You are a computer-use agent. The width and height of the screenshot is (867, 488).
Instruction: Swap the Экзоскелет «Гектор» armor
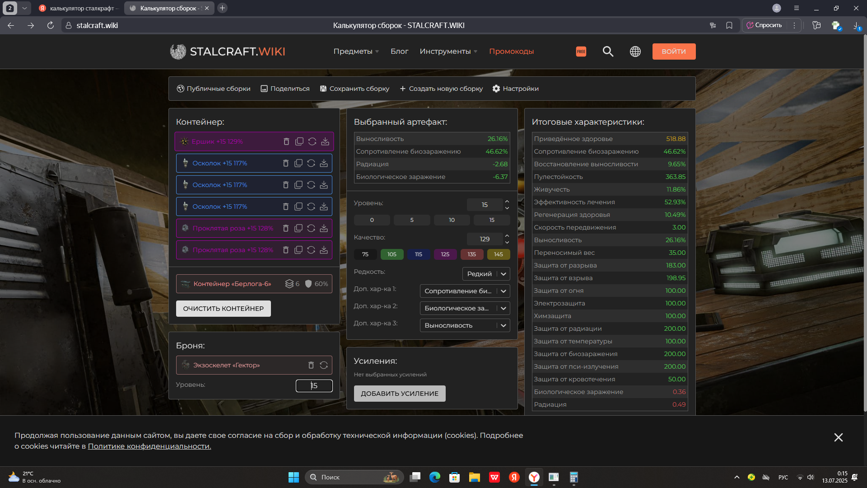324,365
